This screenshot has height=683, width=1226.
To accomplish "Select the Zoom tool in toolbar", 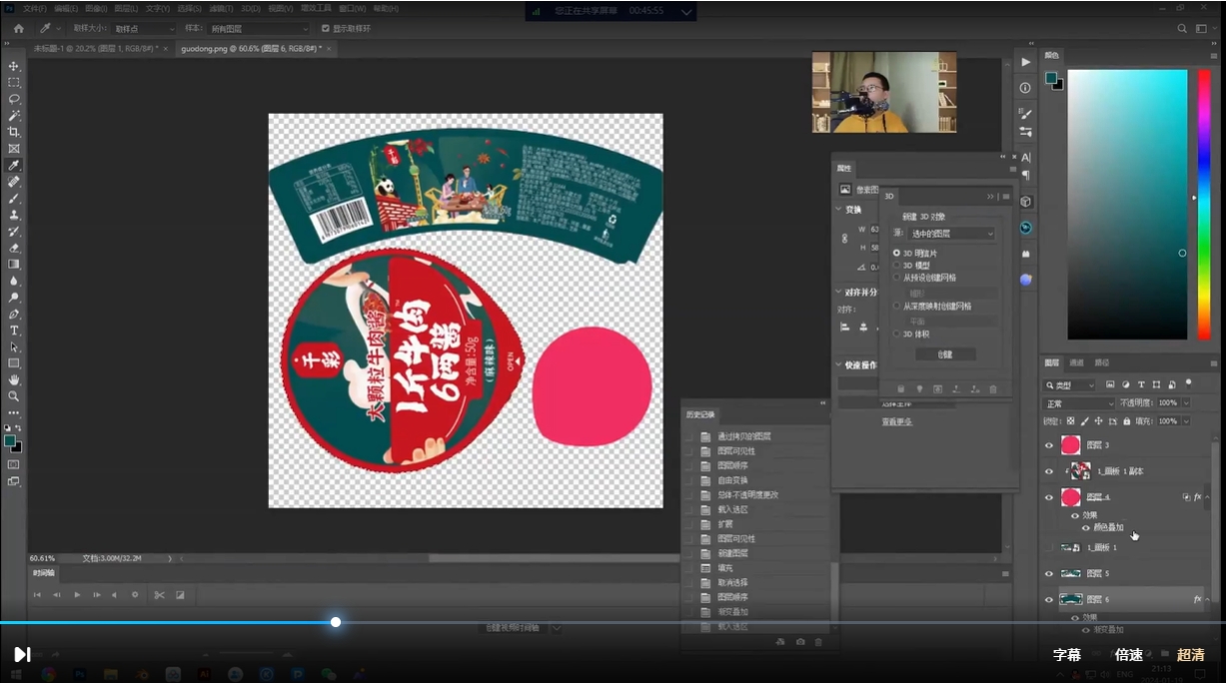I will coord(14,396).
